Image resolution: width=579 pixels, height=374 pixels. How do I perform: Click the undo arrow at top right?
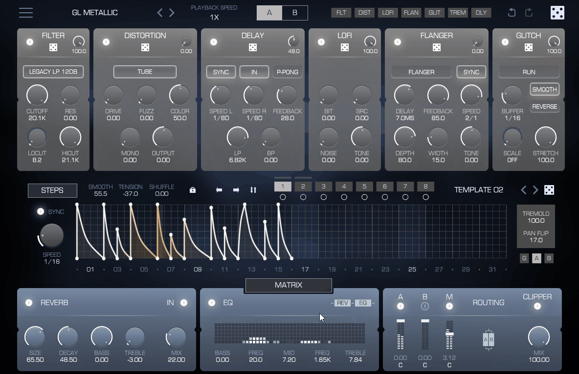pyautogui.click(x=511, y=13)
